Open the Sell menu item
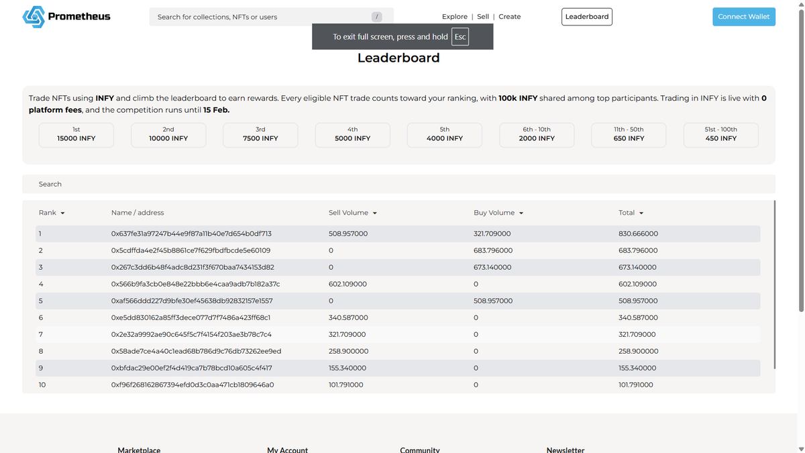This screenshot has height=453, width=805. (x=483, y=17)
